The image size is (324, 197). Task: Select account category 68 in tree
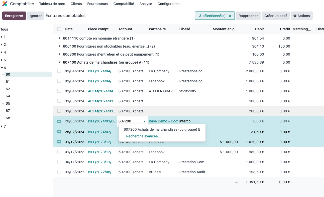[8, 118]
